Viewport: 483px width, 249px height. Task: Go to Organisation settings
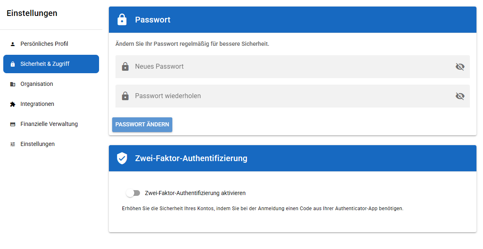51,84
